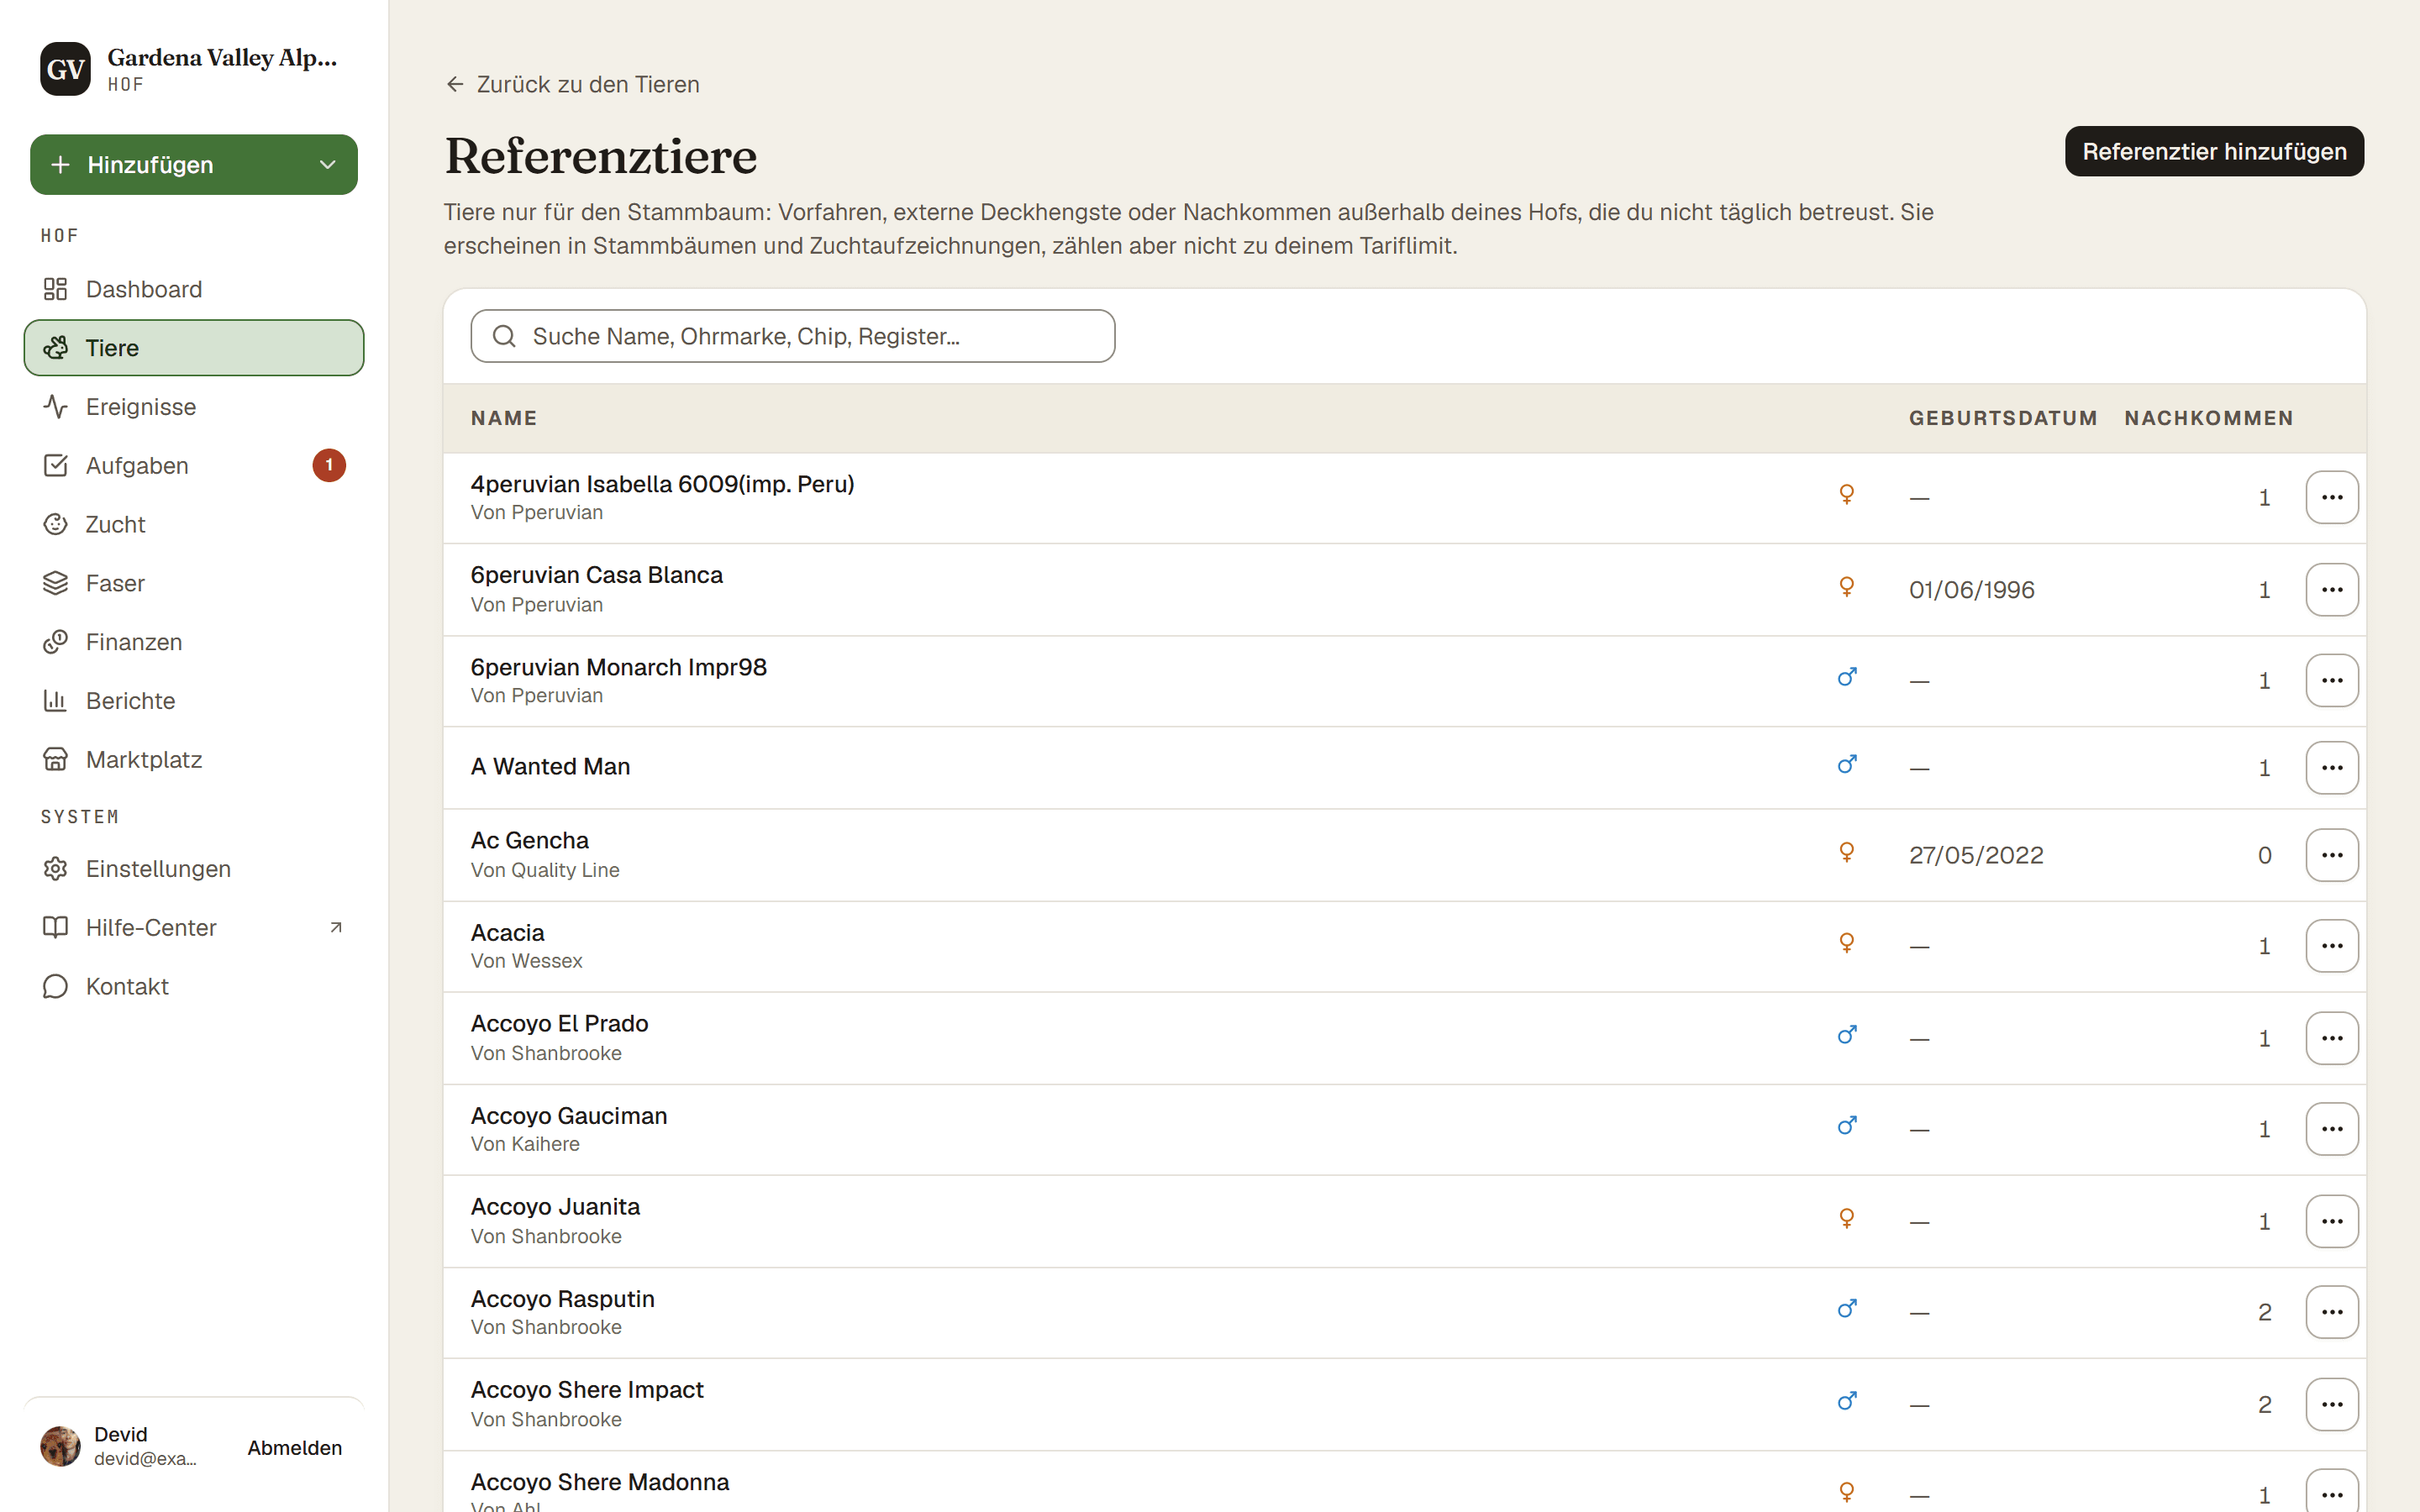Image resolution: width=2420 pixels, height=1512 pixels.
Task: Open the Marktplatz page
Action: click(193, 760)
